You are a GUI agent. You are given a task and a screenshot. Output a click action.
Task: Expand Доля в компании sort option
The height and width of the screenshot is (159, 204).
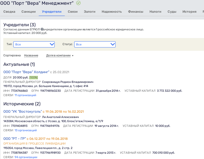point(59,55)
